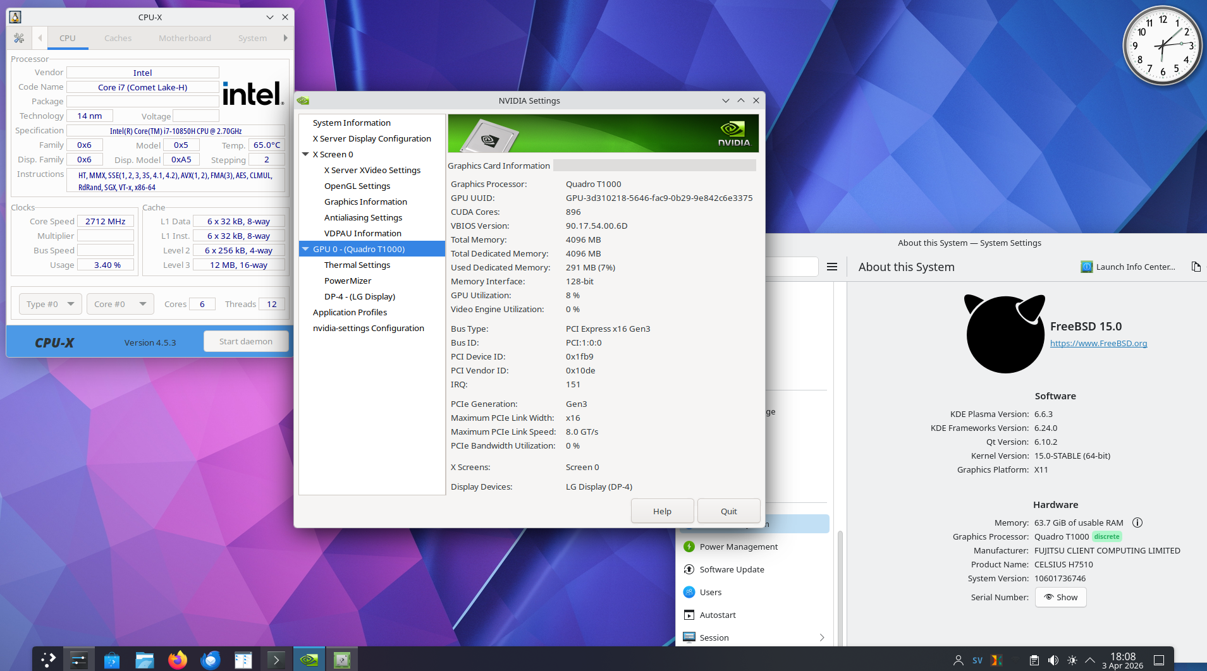
Task: Open the brightness control tray icon
Action: [1072, 660]
